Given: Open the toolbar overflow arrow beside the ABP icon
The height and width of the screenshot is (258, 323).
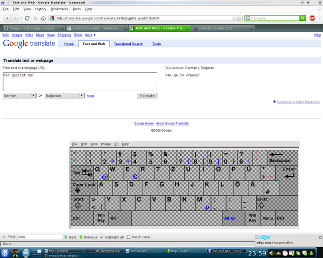Looking at the screenshot, I should tap(320, 18).
